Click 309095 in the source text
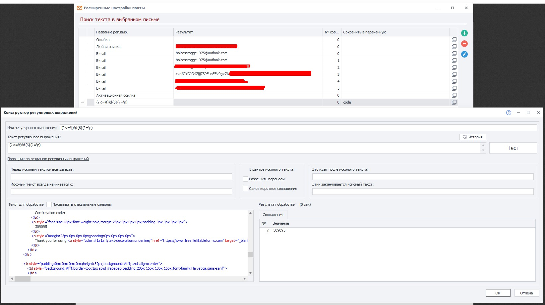Image resolution: width=545 pixels, height=305 pixels. point(41,227)
